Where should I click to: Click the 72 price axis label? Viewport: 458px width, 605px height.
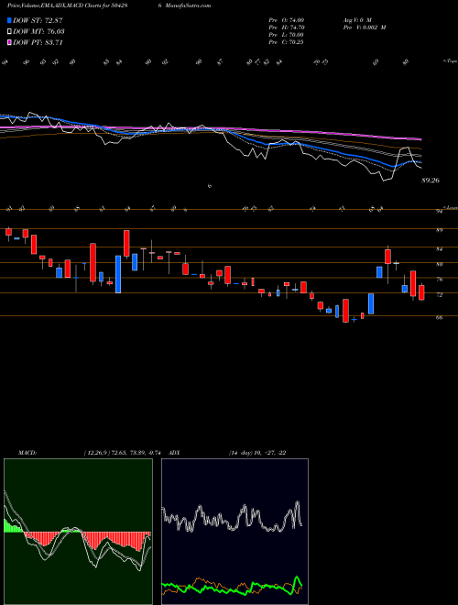point(440,295)
